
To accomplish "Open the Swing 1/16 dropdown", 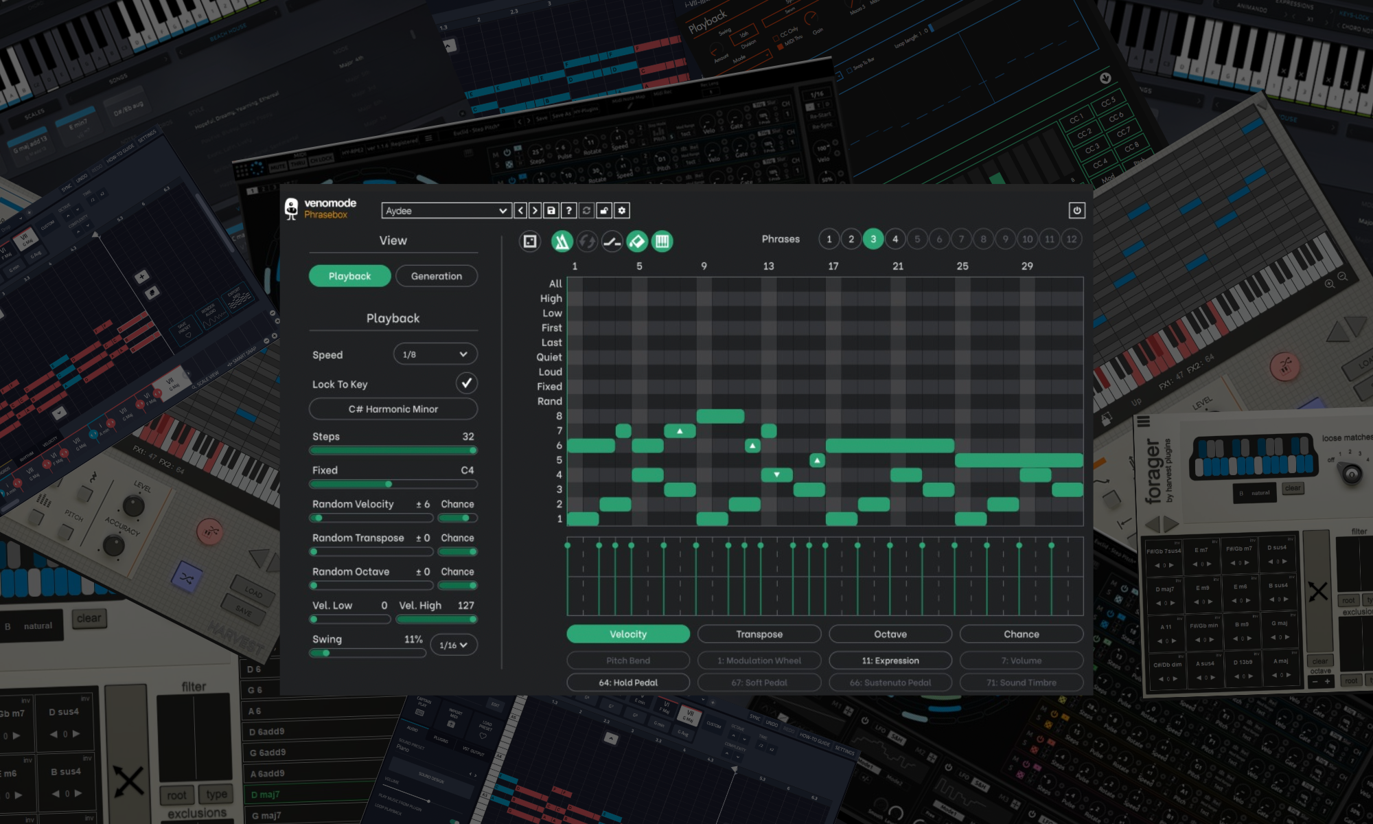I will (x=453, y=645).
